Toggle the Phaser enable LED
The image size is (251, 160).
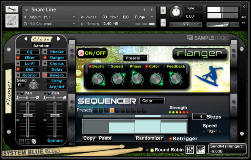point(45,52)
